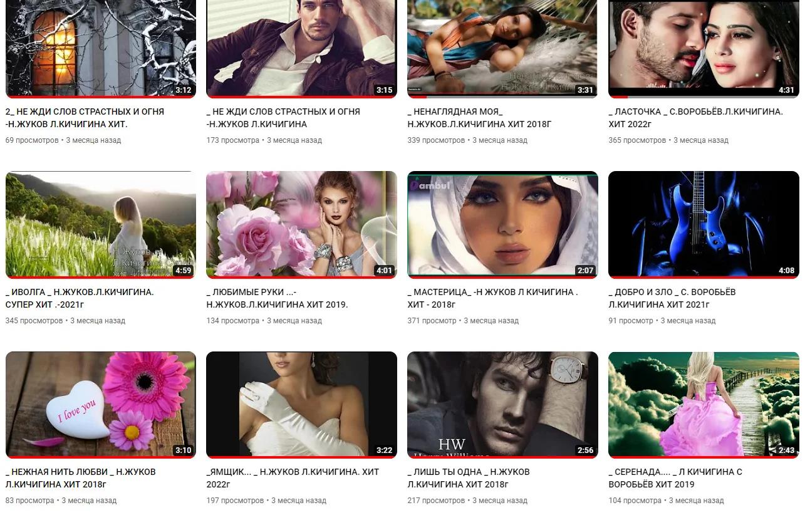The height and width of the screenshot is (515, 810).
Task: Play the blue electric guitar thumbnail
Action: pos(704,224)
